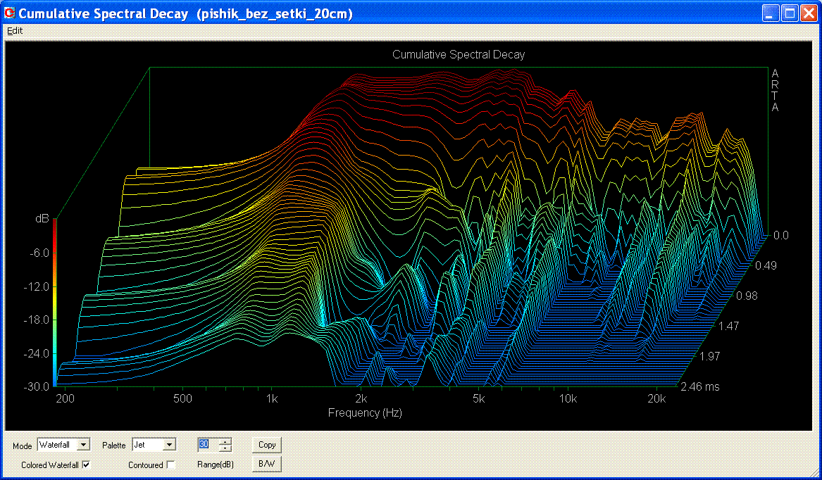
Task: Click the Range(dB) input field
Action: [208, 445]
